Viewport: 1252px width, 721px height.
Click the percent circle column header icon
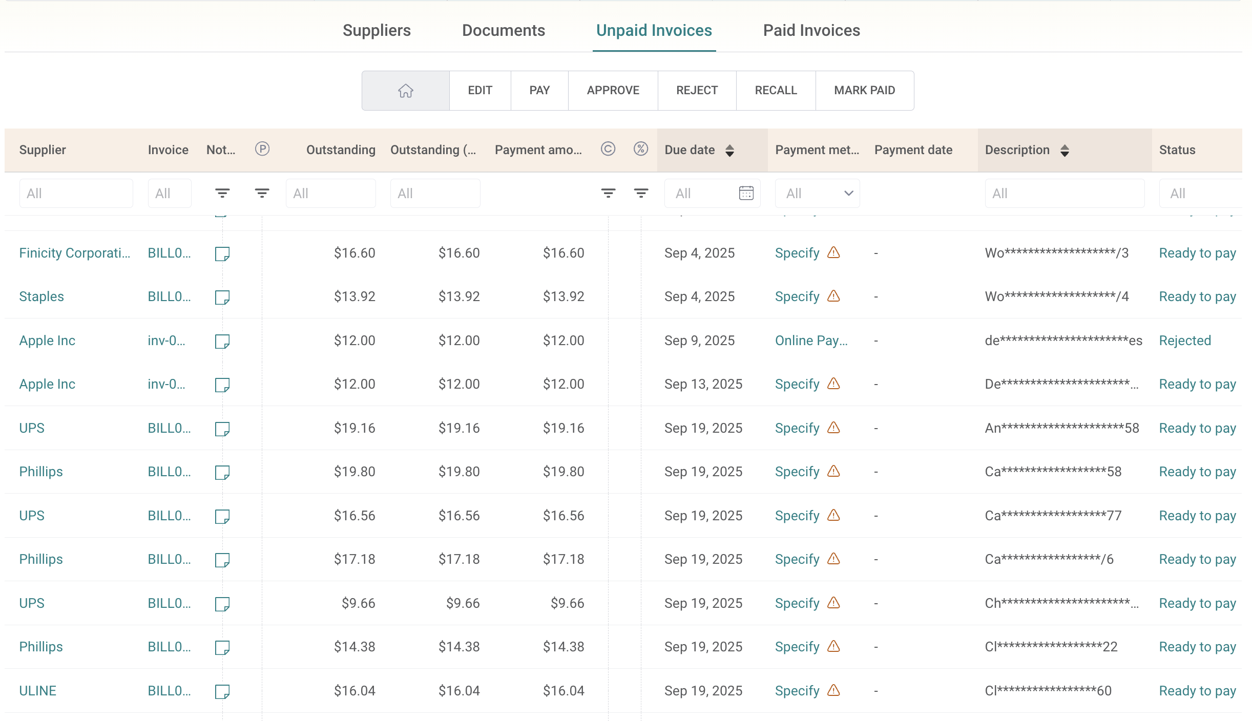click(x=641, y=149)
